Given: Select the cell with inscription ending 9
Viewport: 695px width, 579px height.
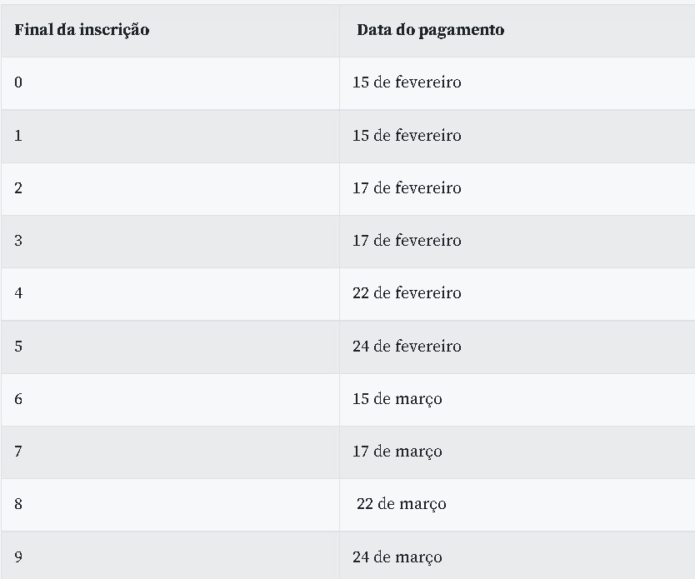Looking at the screenshot, I should pyautogui.click(x=18, y=557).
